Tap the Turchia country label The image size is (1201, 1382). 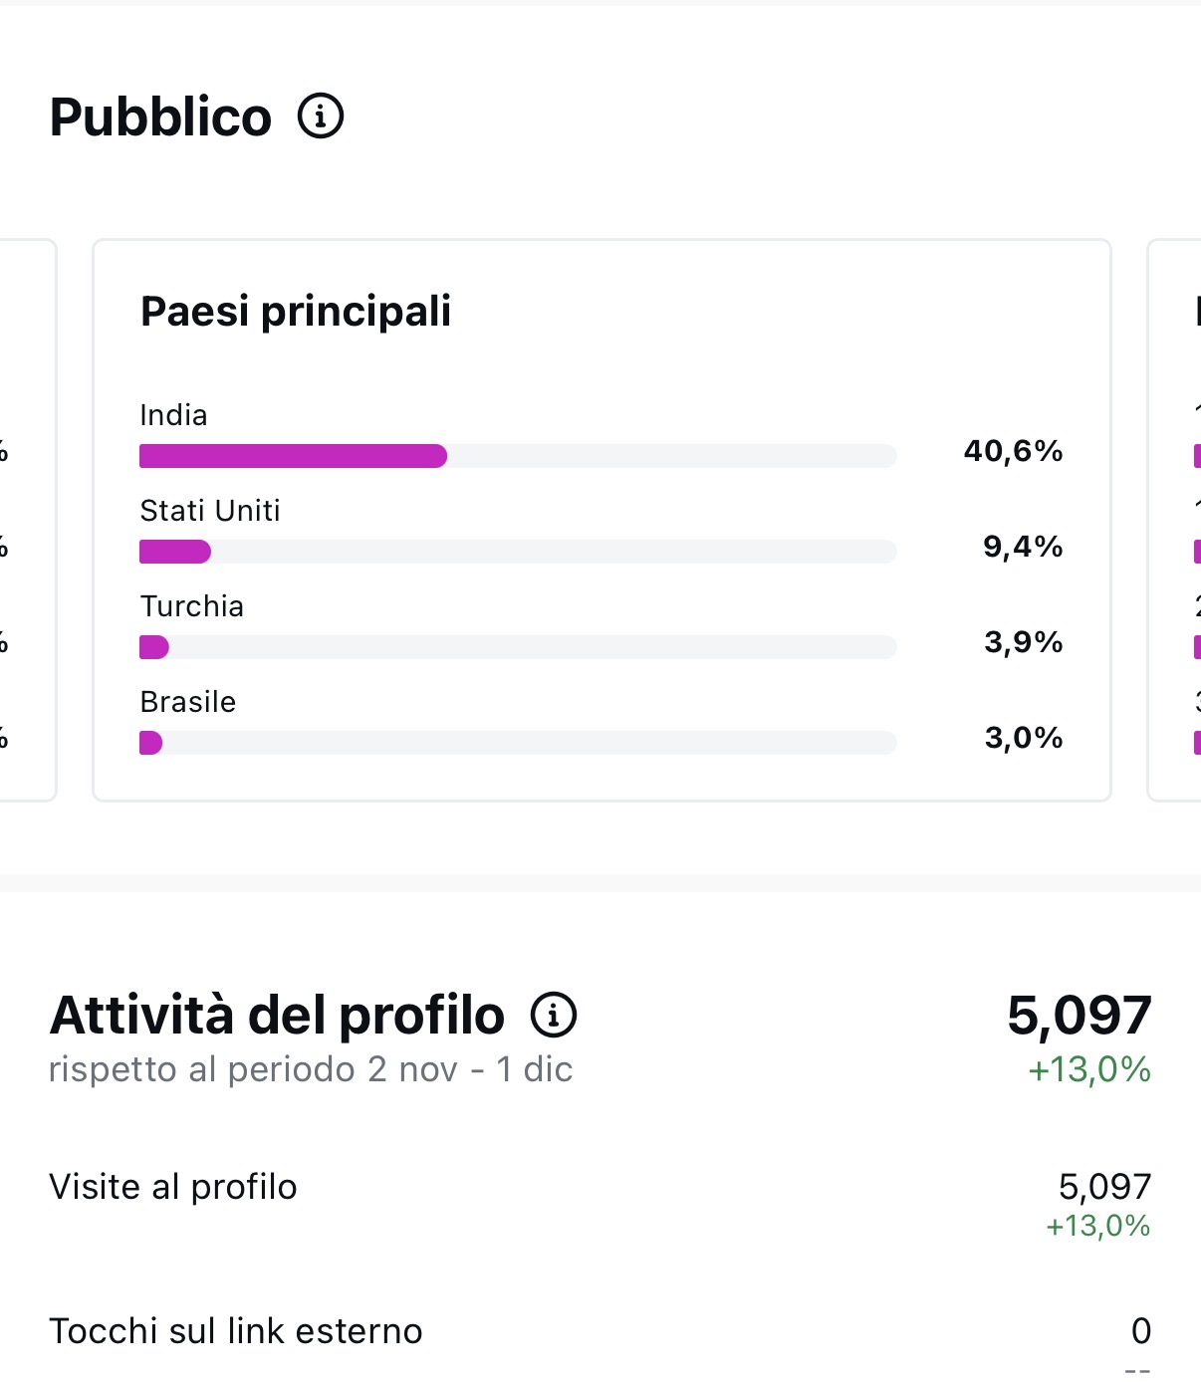[192, 606]
